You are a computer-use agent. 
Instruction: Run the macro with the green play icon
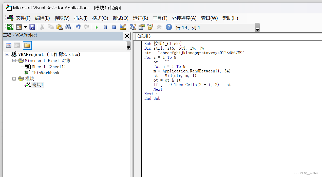97,27
